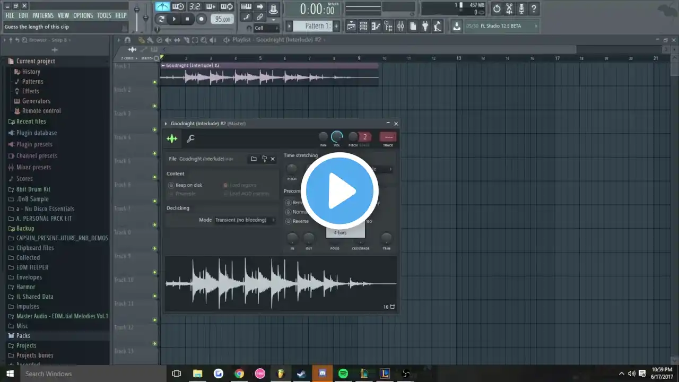Expand the Packs folder in browser
This screenshot has width=679, height=382.
click(23, 336)
